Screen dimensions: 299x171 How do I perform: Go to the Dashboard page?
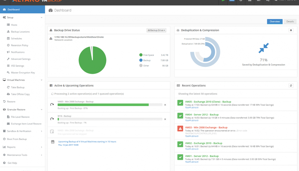tap(14, 9)
